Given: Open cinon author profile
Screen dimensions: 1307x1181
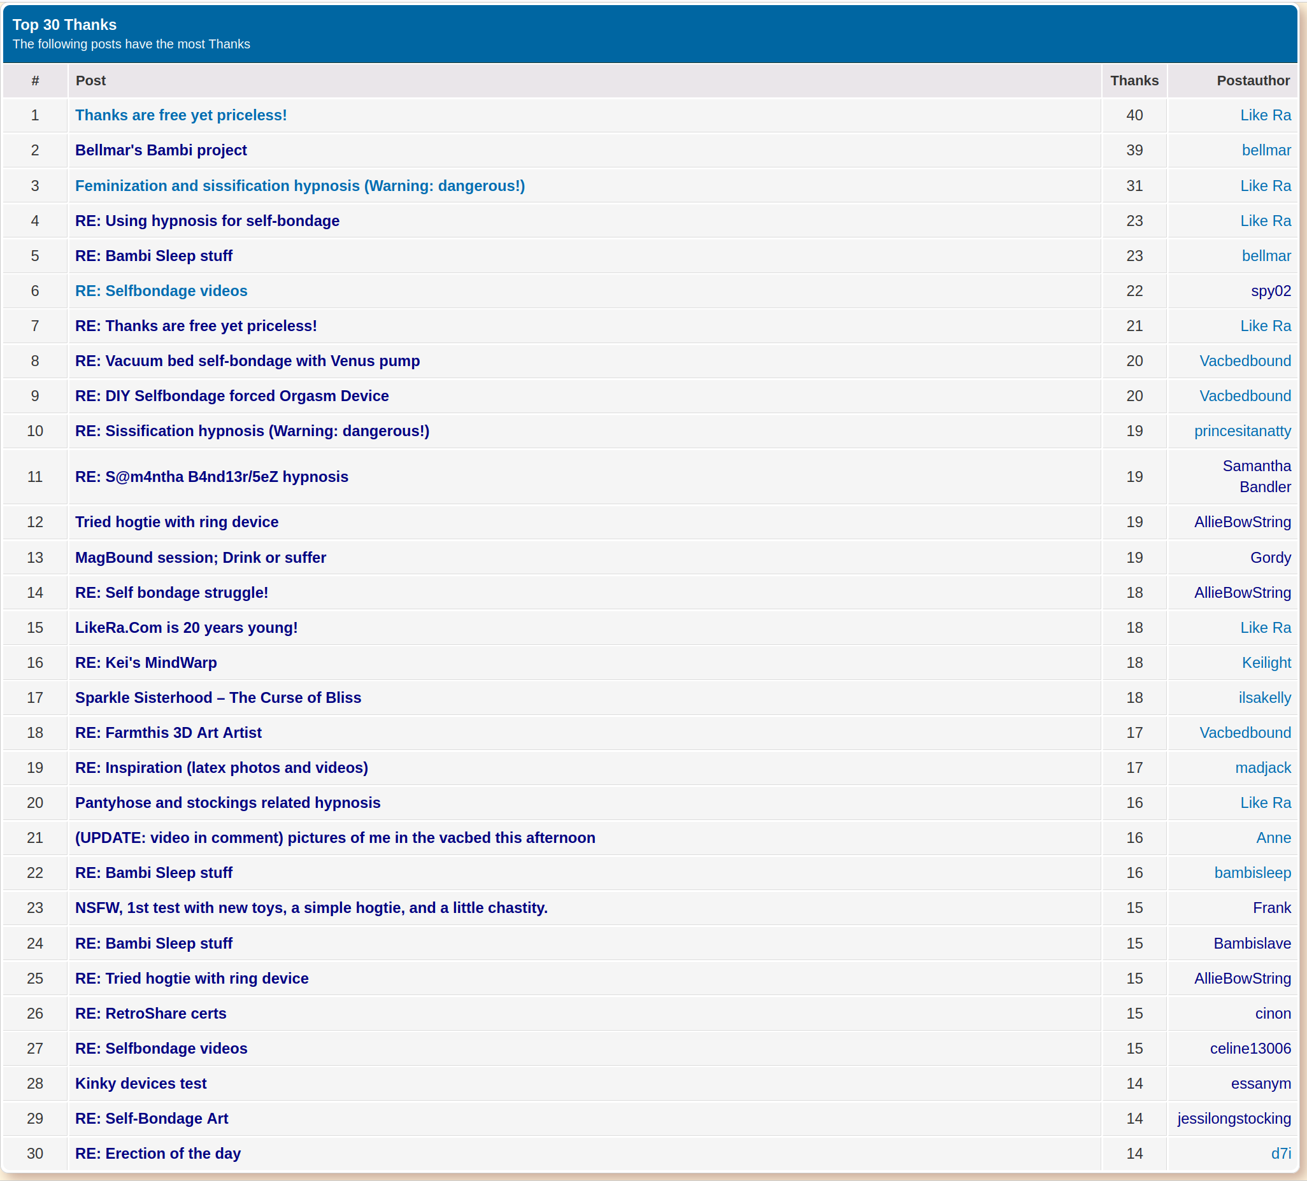Looking at the screenshot, I should tap(1273, 1013).
